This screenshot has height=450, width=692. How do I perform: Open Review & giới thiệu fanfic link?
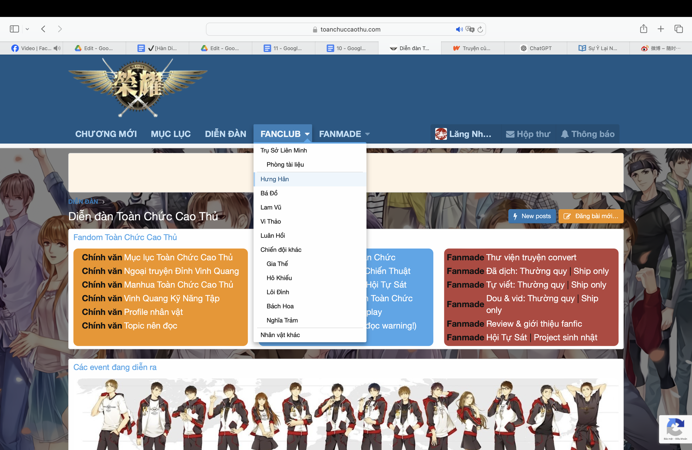534,324
